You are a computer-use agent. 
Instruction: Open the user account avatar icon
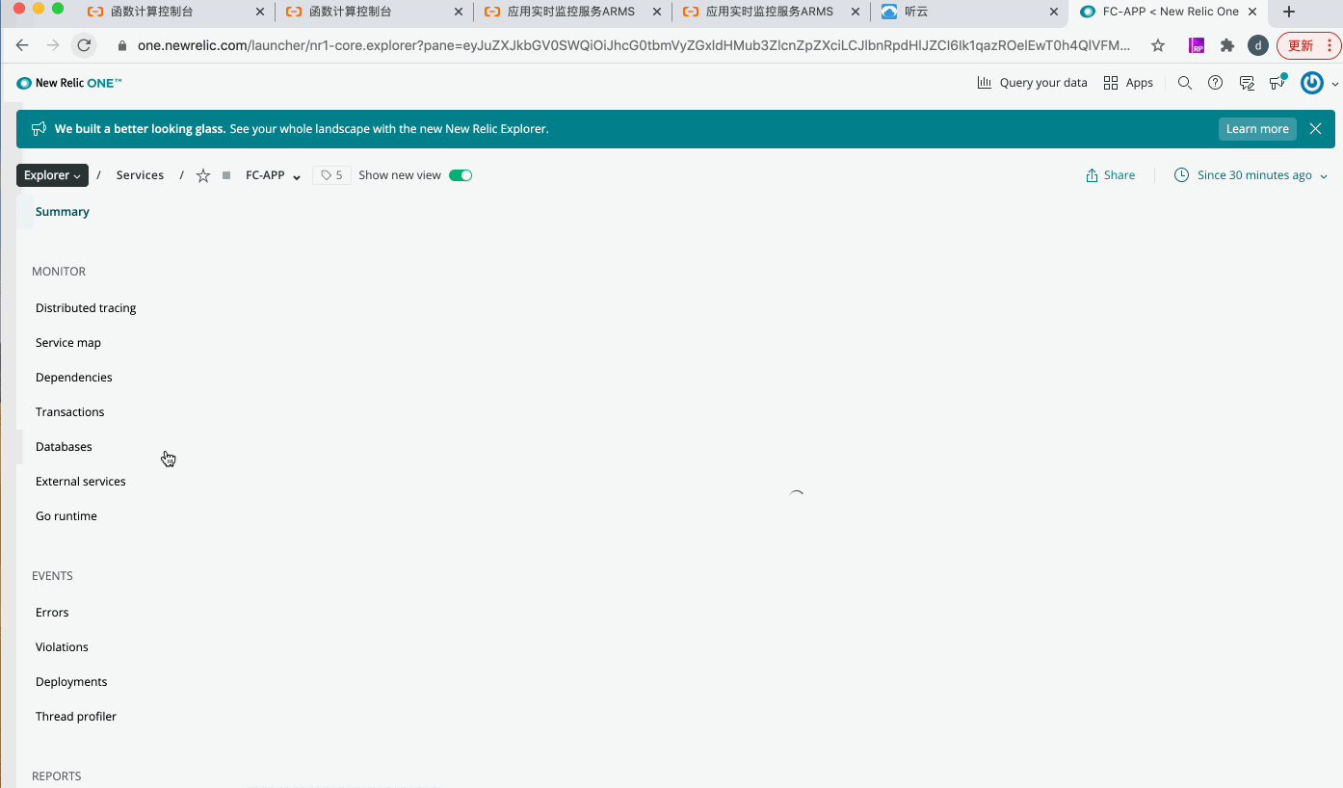pyautogui.click(x=1312, y=83)
